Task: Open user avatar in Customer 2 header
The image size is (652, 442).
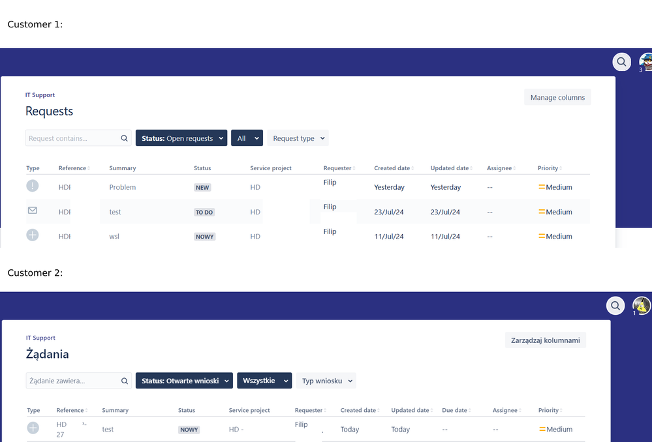Action: tap(642, 306)
